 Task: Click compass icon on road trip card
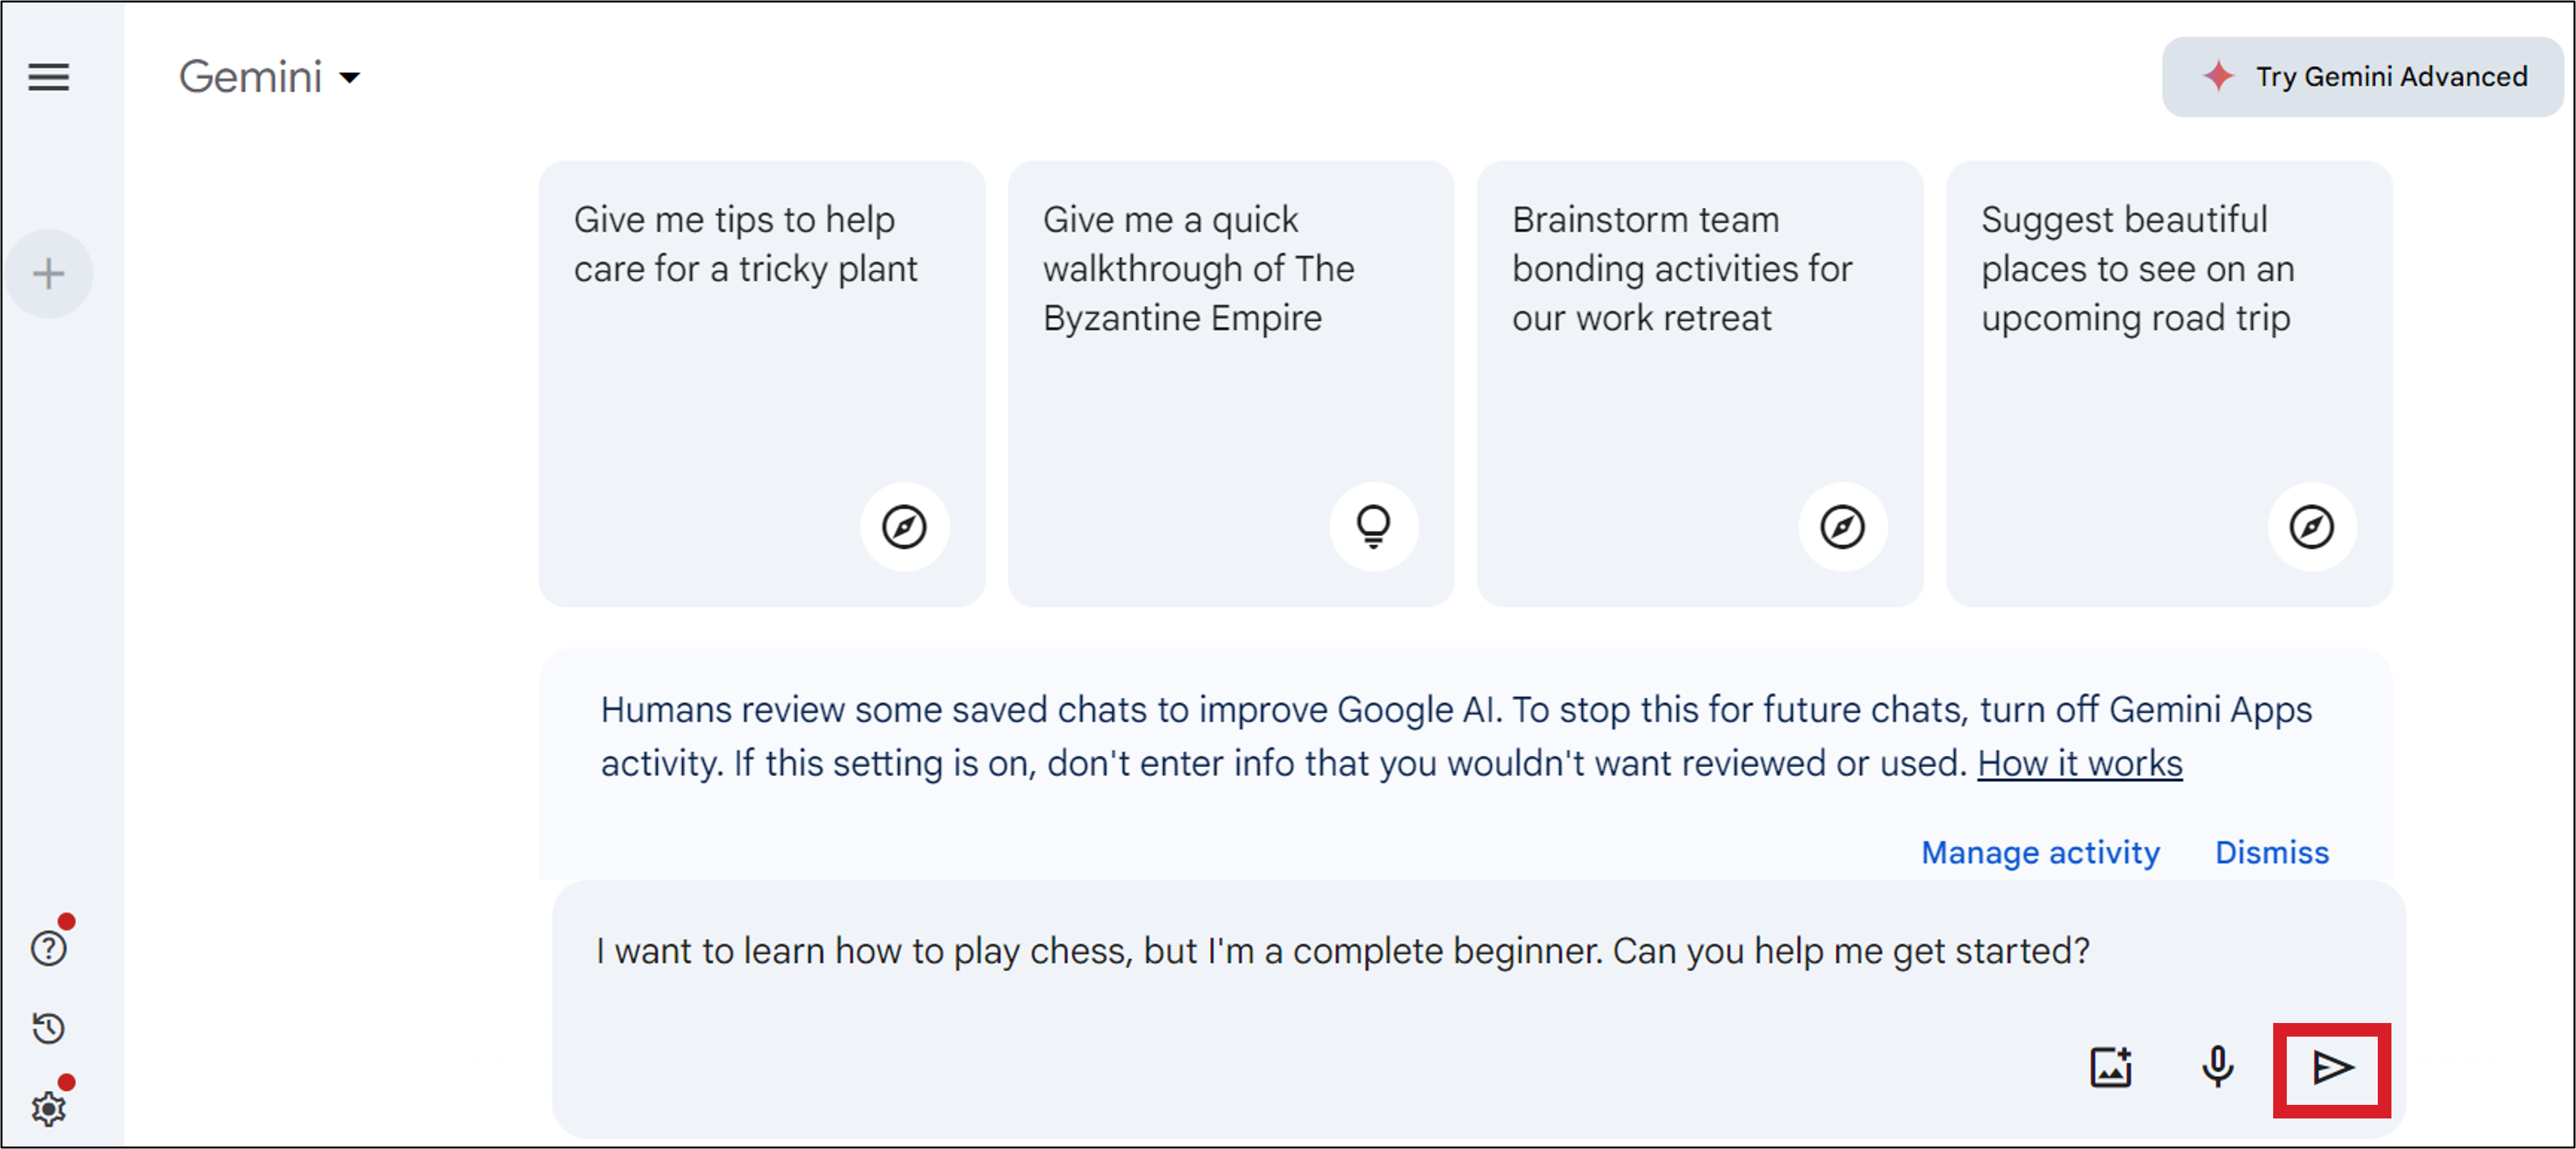(2311, 527)
